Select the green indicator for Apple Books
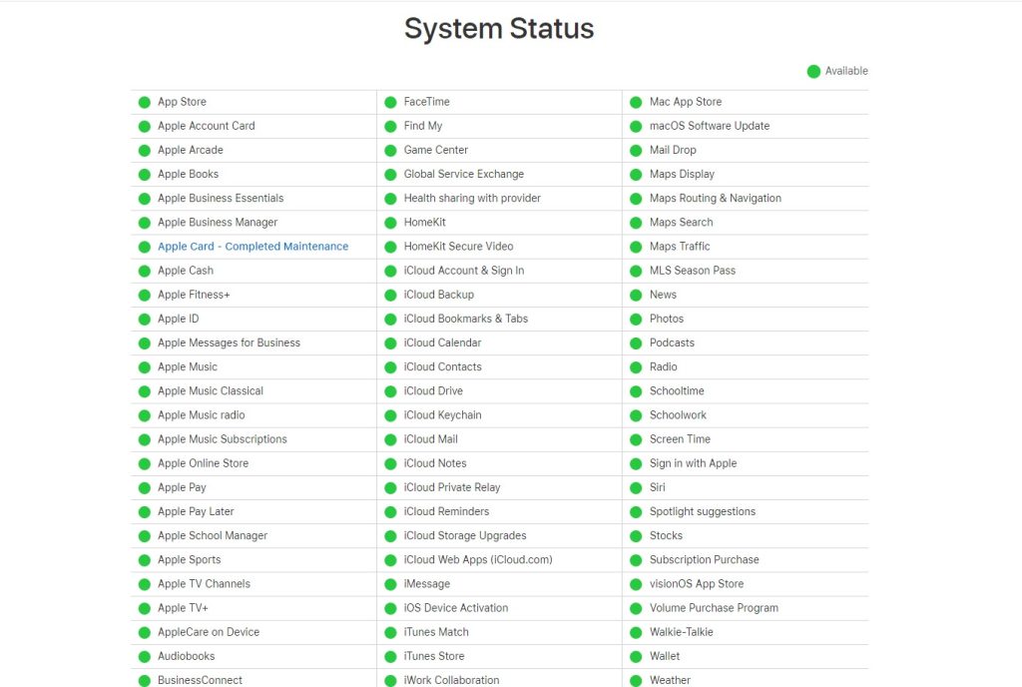The image size is (1022, 687). click(145, 175)
